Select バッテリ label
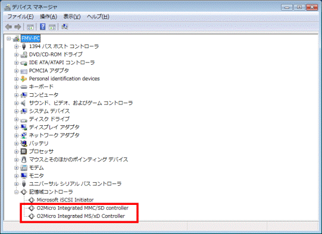 [39, 144]
